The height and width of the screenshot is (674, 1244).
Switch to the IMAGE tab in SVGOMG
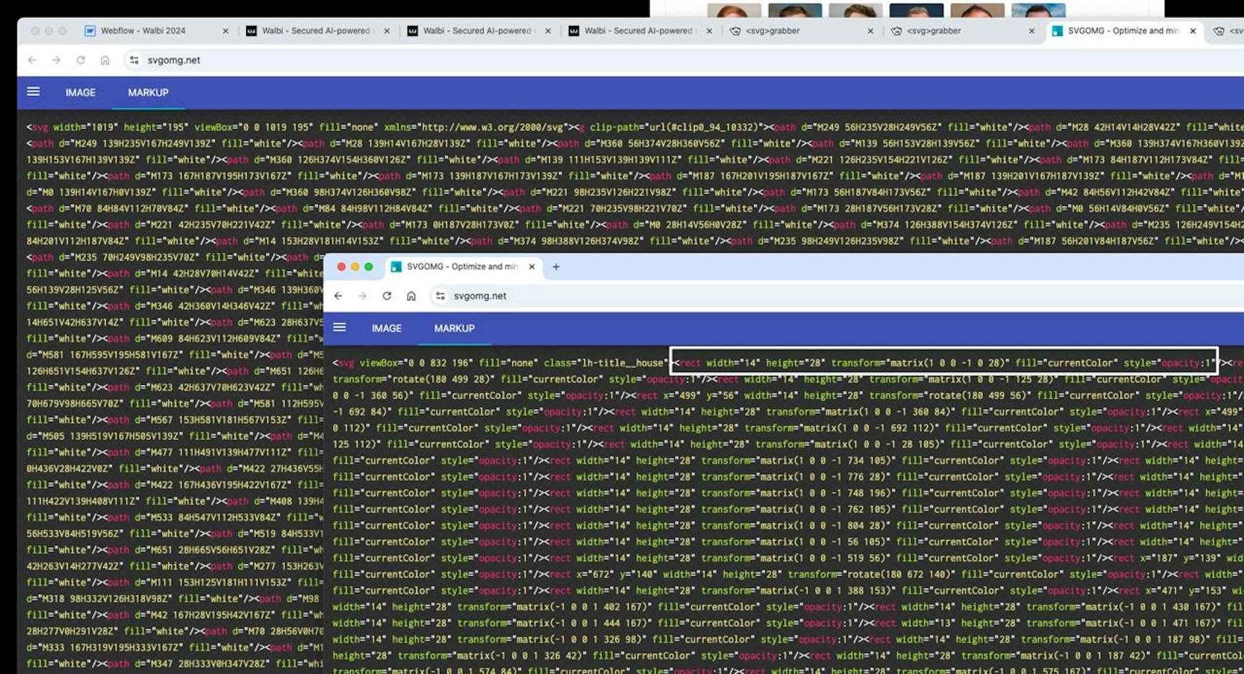pos(80,92)
